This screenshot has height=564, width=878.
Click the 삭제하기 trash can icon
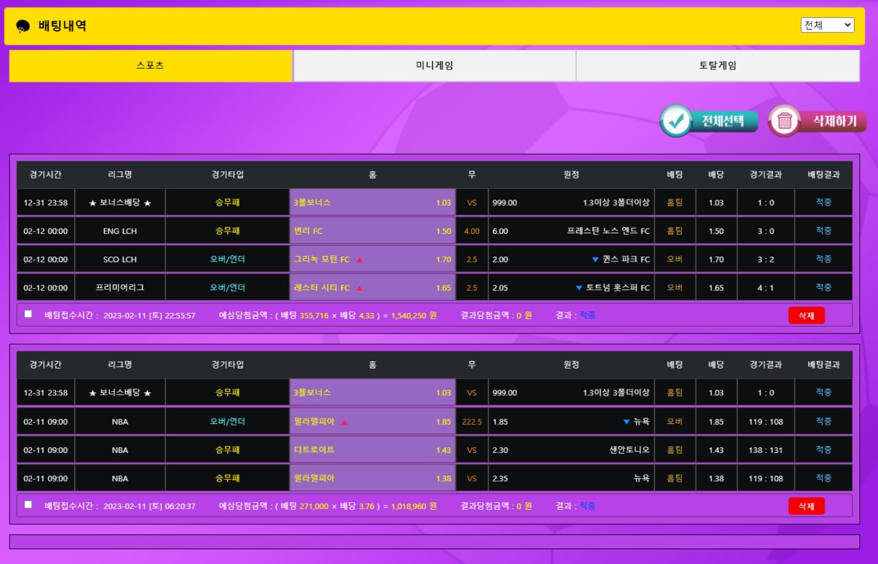(x=785, y=121)
